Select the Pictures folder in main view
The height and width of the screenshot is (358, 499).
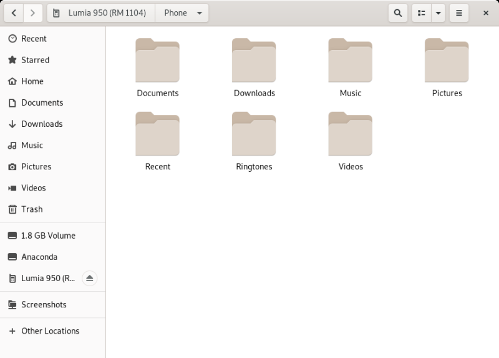click(447, 67)
